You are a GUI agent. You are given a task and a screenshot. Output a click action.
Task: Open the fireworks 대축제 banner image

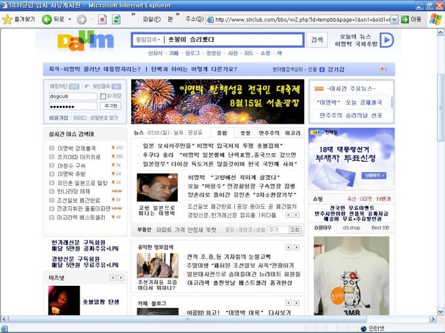[x=217, y=102]
